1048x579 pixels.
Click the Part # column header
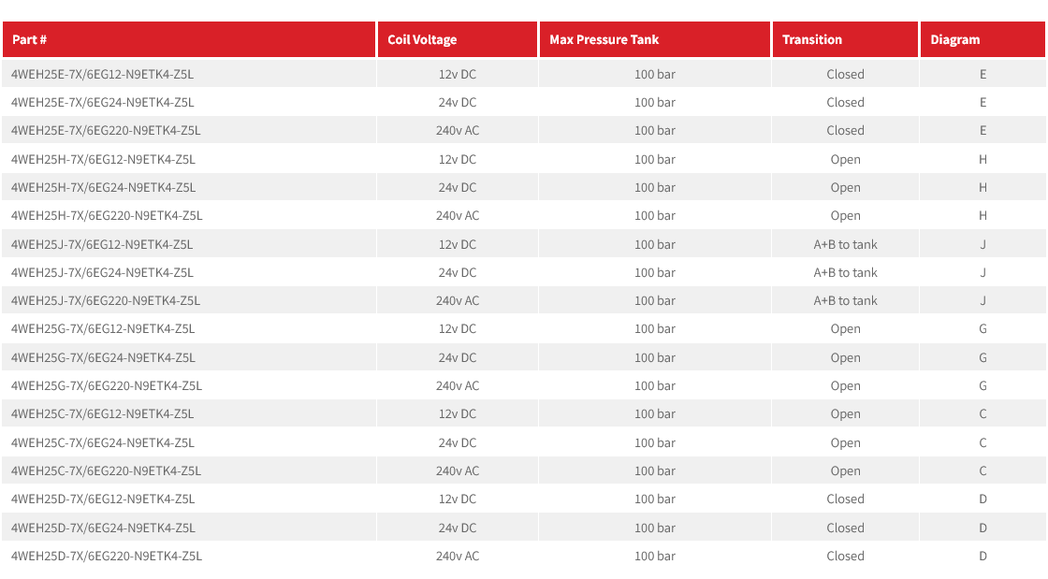(x=30, y=39)
